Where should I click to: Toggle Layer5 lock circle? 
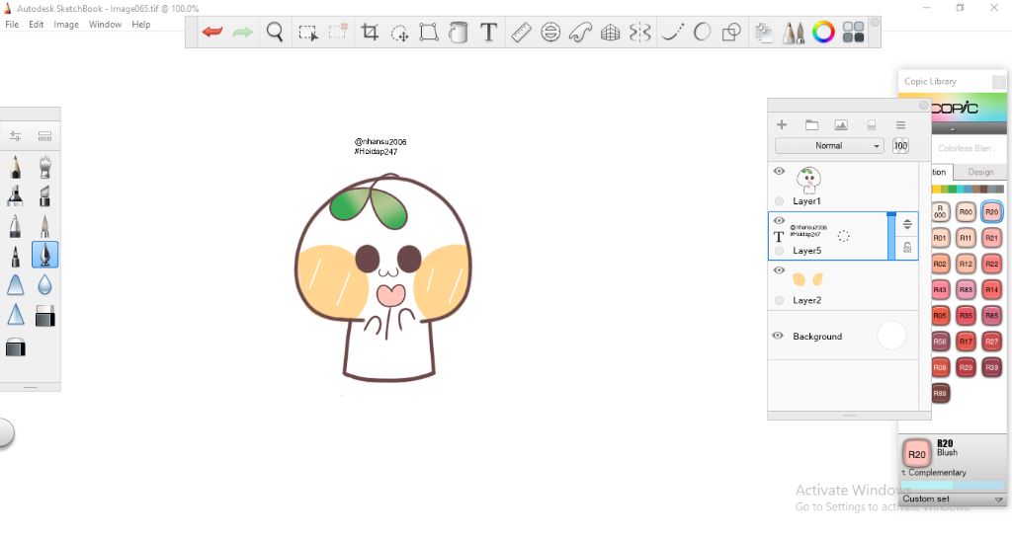coord(779,251)
